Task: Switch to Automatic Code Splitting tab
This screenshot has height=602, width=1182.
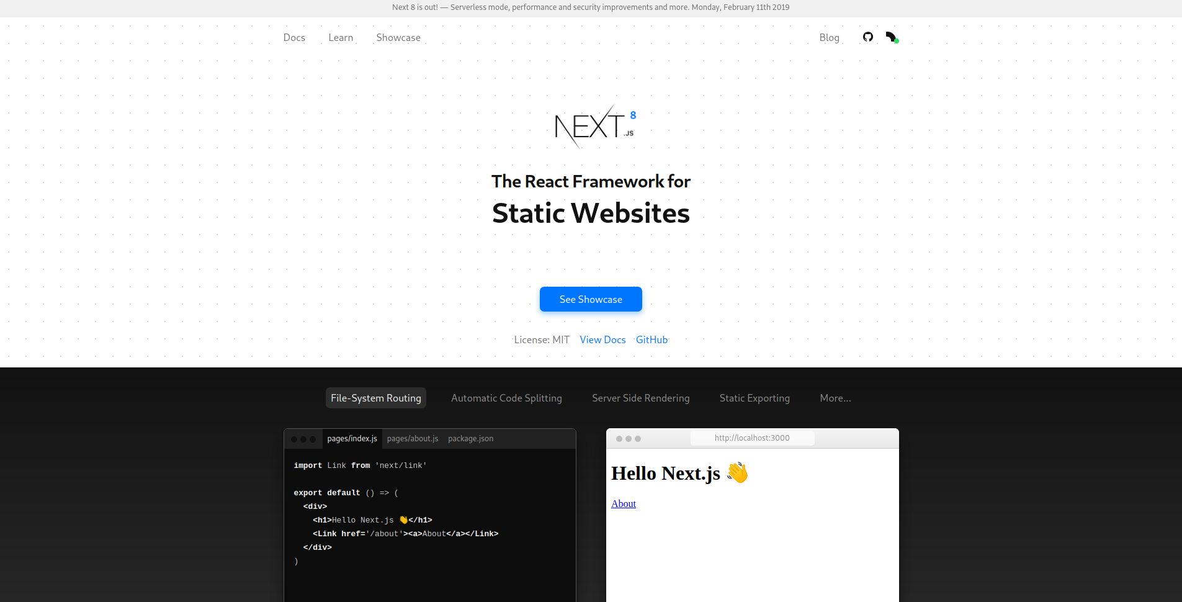Action: coord(506,398)
